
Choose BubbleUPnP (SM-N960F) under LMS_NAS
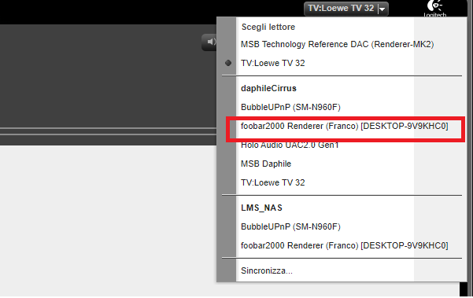pos(290,226)
